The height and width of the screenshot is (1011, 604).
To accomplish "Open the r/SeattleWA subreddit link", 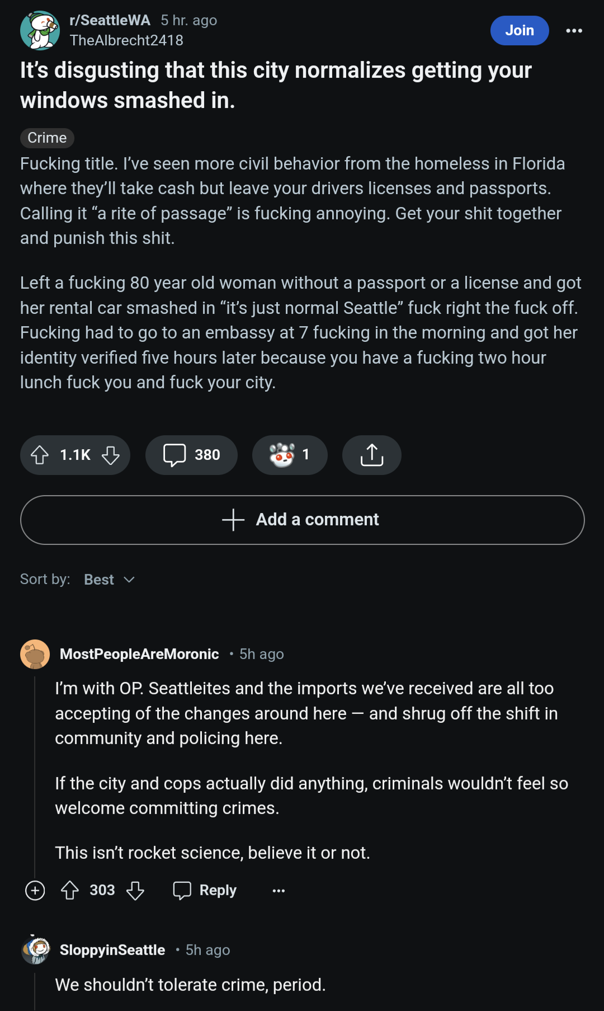I will point(110,20).
